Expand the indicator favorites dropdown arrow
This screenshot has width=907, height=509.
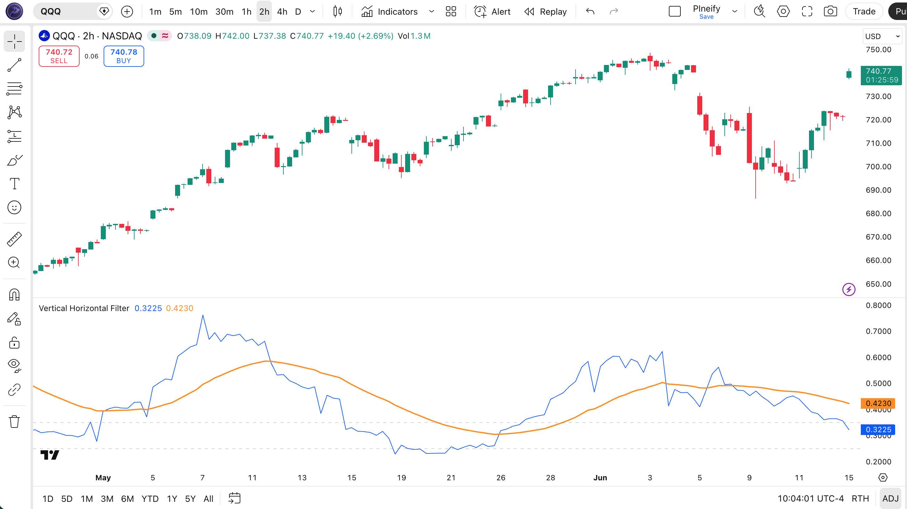[431, 12]
